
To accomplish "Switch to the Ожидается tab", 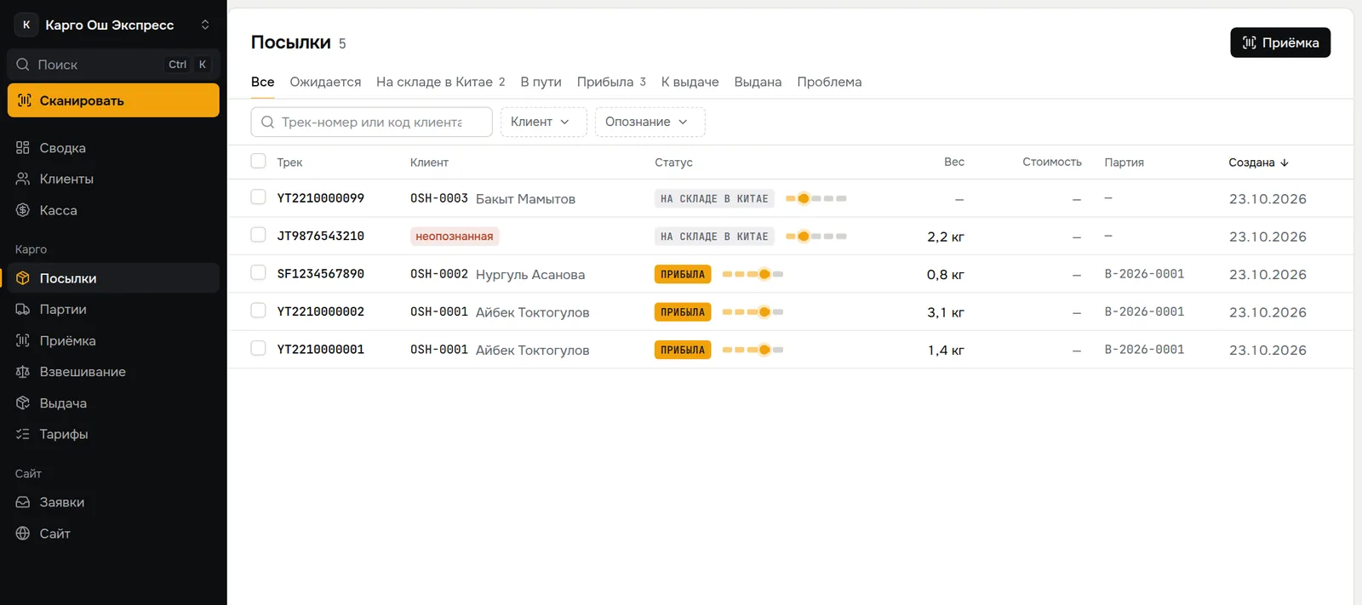I will pyautogui.click(x=325, y=82).
